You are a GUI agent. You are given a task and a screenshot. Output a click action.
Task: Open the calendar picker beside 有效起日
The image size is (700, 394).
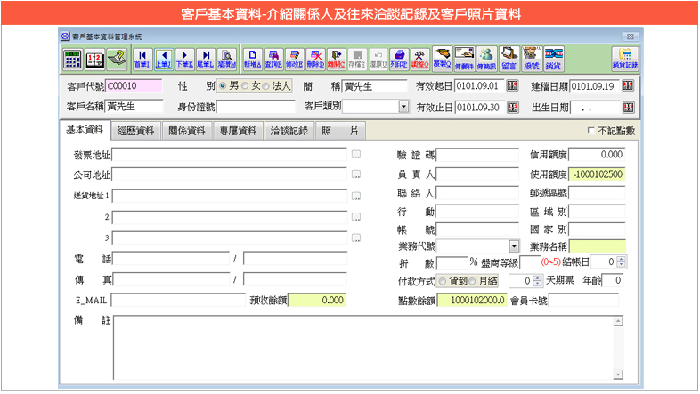pyautogui.click(x=512, y=86)
